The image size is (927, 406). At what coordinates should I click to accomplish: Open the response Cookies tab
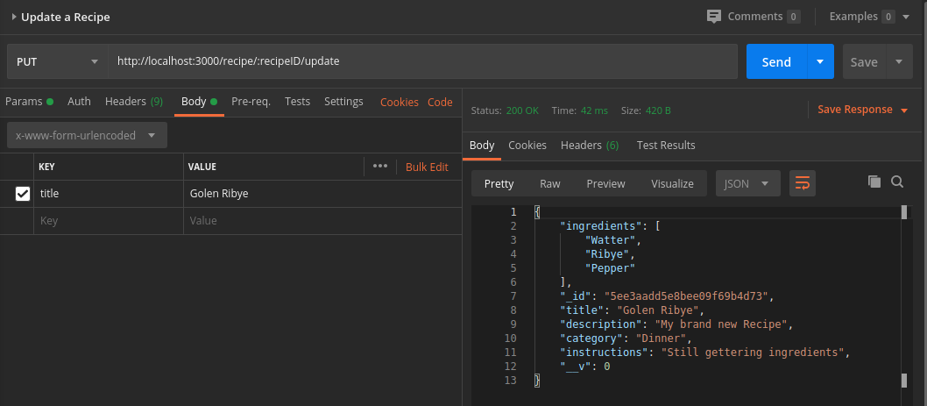(527, 145)
